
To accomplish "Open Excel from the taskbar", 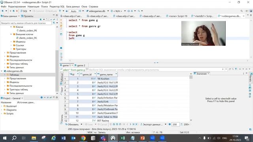I will pyautogui.click(x=123, y=138).
